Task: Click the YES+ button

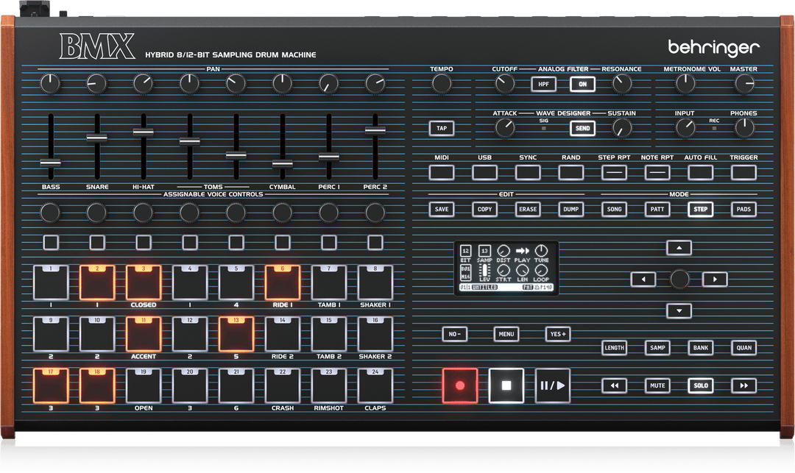Action: pyautogui.click(x=558, y=334)
